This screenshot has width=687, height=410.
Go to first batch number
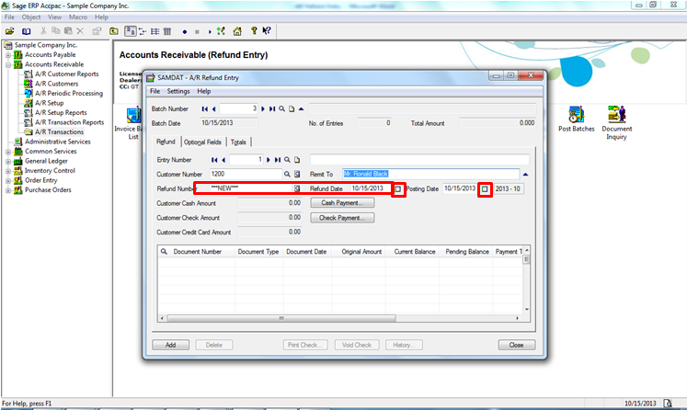[204, 108]
